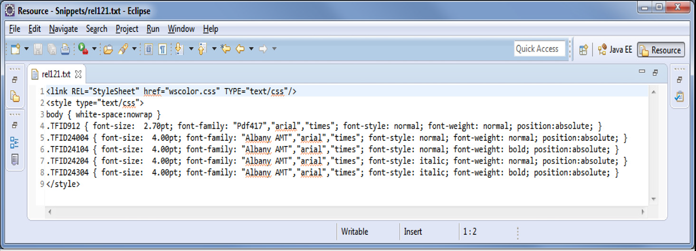
Task: Open the Project menu
Action: tap(127, 29)
